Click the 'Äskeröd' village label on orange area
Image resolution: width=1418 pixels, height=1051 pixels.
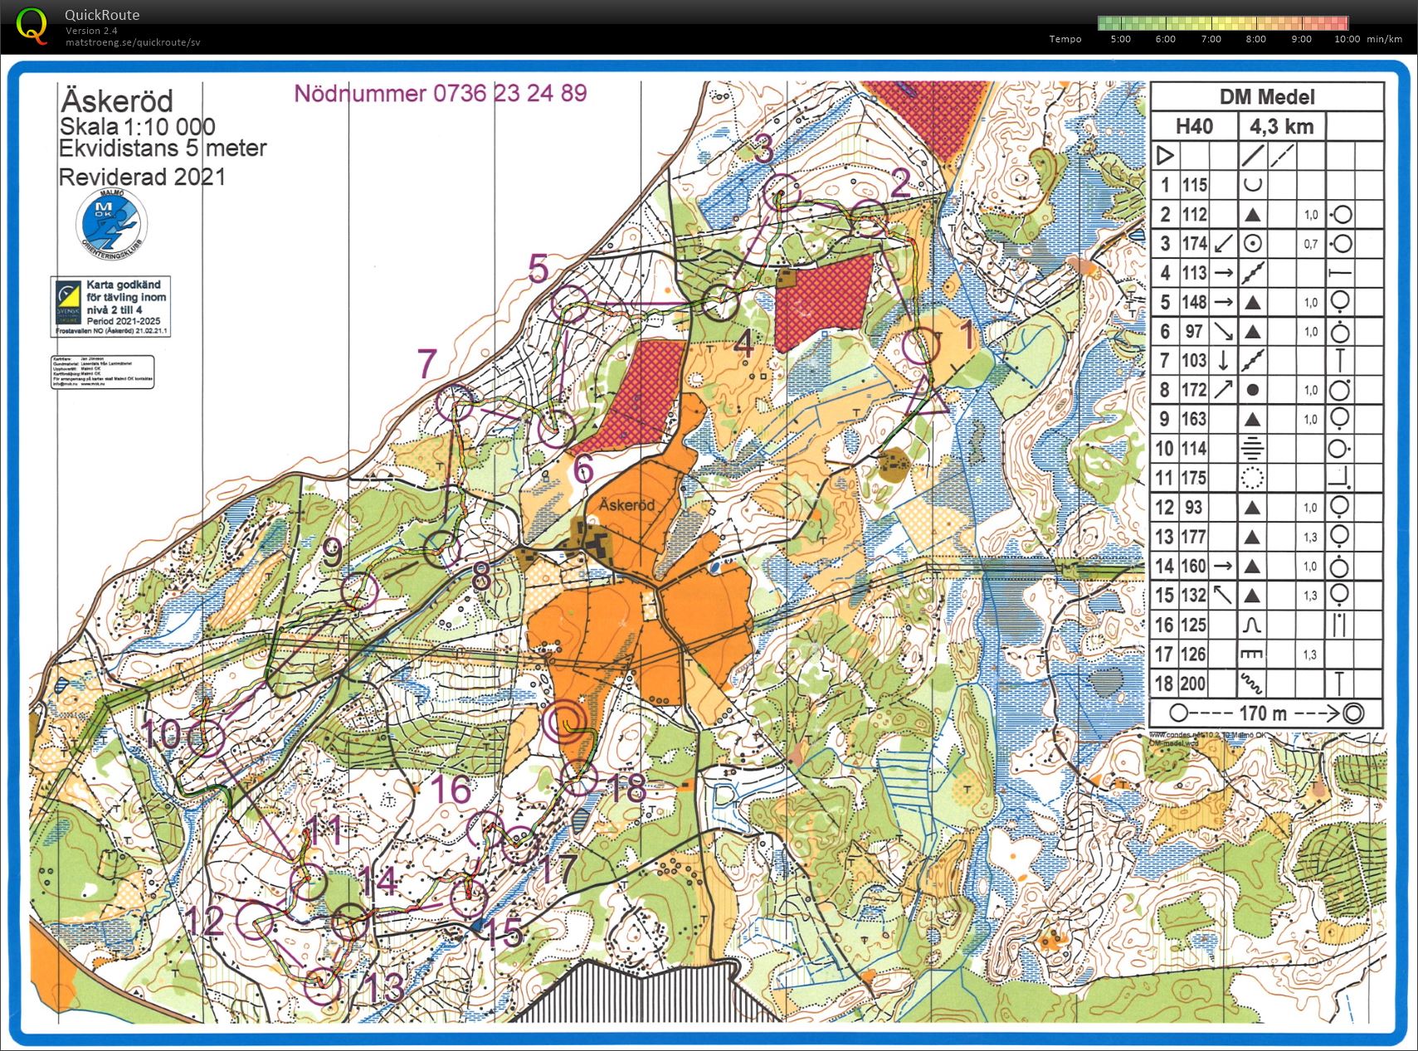[626, 504]
